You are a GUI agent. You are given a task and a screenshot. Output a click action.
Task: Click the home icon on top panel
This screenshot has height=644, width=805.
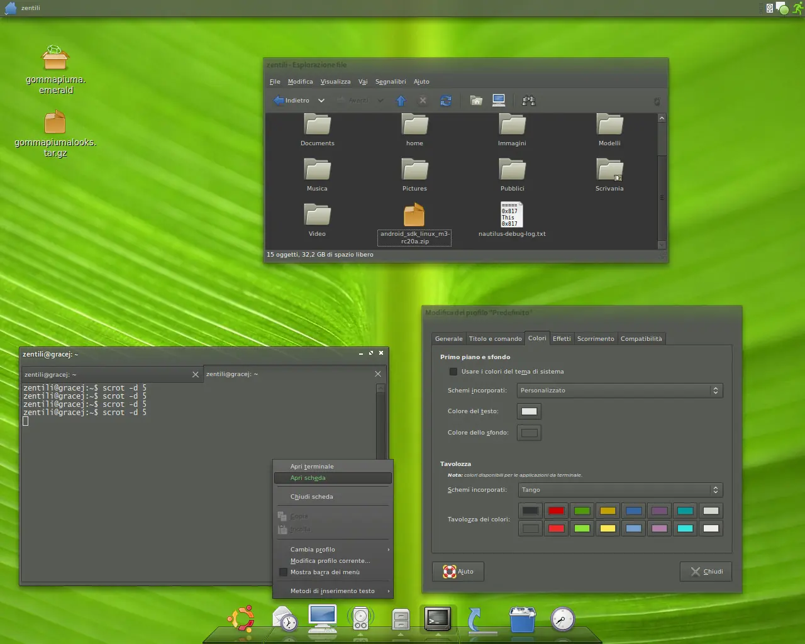coord(11,8)
